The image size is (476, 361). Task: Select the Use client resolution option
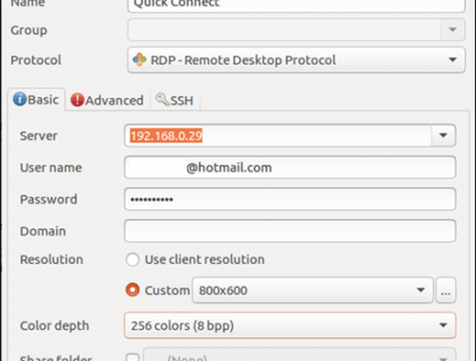click(x=132, y=260)
